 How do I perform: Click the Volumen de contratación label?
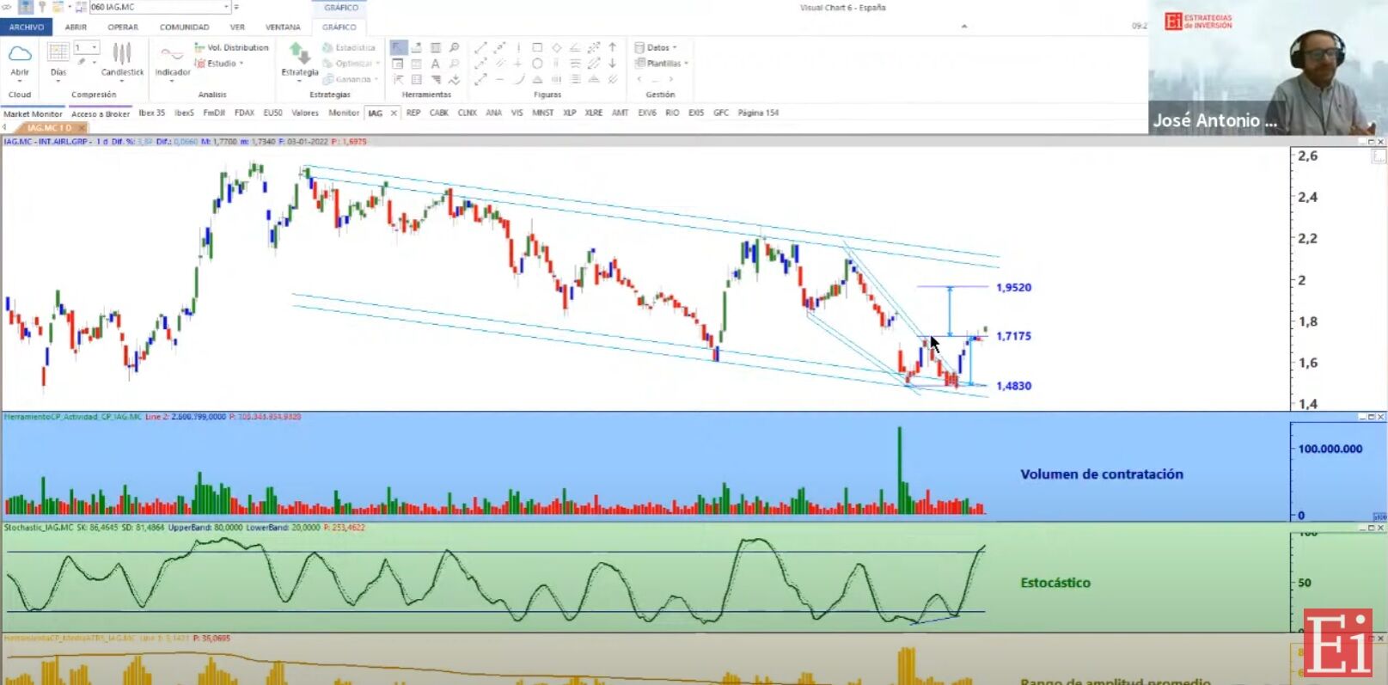(x=1102, y=474)
